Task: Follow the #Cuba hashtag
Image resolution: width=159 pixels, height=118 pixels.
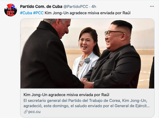Action: click(x=26, y=13)
